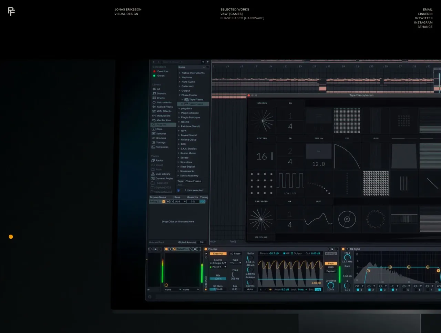Image resolution: width=441 pixels, height=333 pixels.
Task: Click the Heat waveform curve tile
Action: point(318,219)
